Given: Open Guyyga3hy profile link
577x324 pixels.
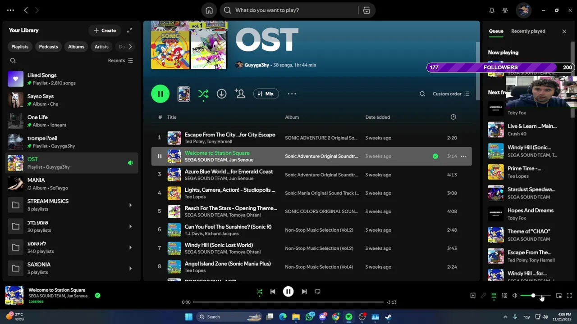Looking at the screenshot, I should point(256,65).
